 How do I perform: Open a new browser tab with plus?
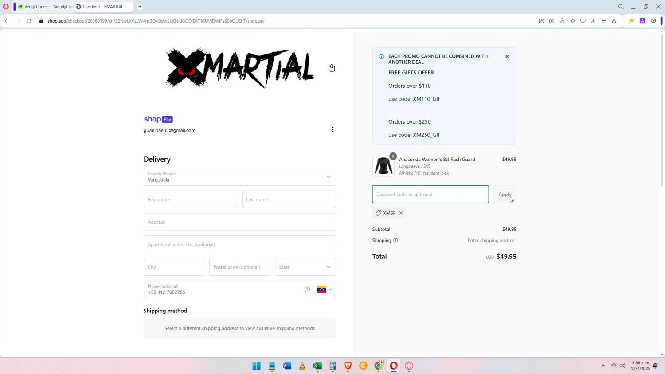click(x=140, y=7)
